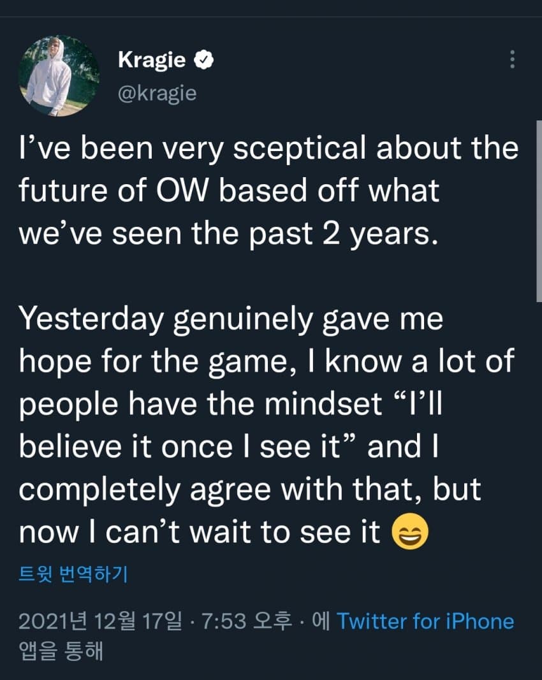Tap the line "future of OW based off what"
This screenshot has height=680, width=542.
tap(229, 191)
